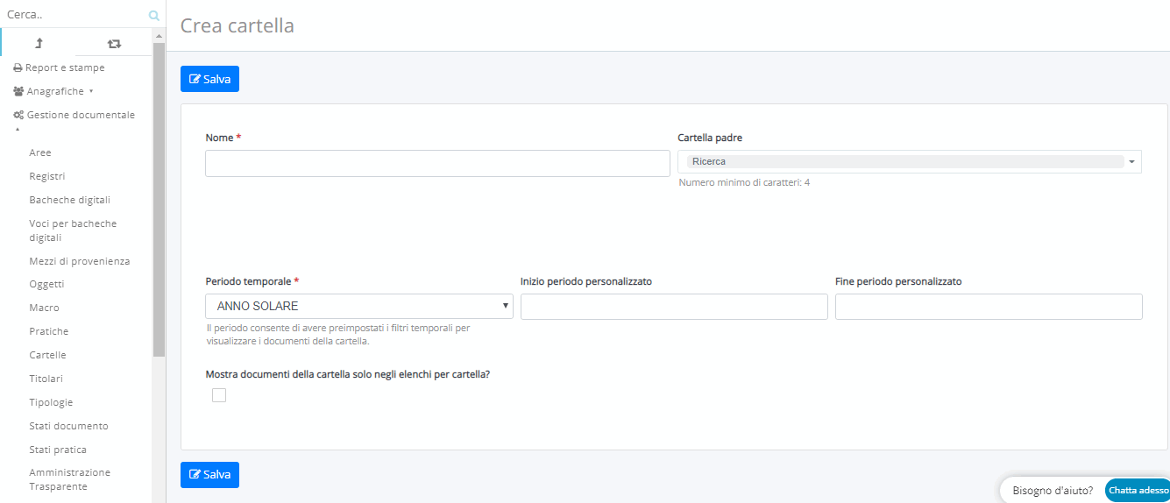The image size is (1170, 503).
Task: Click the Nome input field
Action: coord(437,163)
